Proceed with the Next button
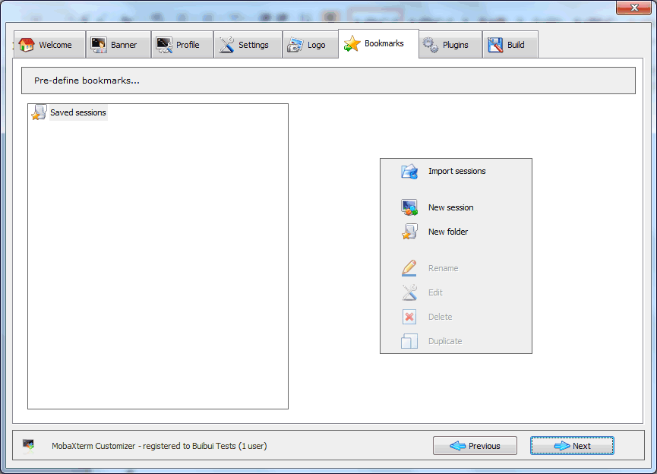The image size is (657, 474). [572, 445]
